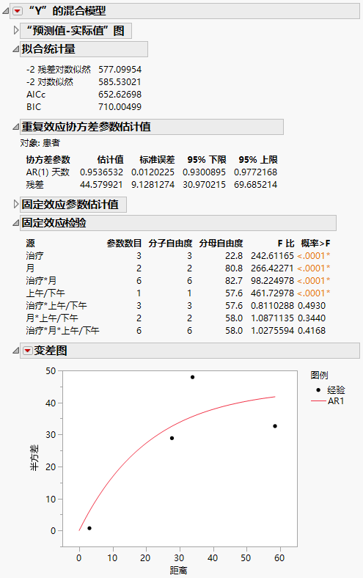Image resolution: width=363 pixels, height=578 pixels.
Task: Click the 分母自由度 column header
Action: pyautogui.click(x=221, y=244)
